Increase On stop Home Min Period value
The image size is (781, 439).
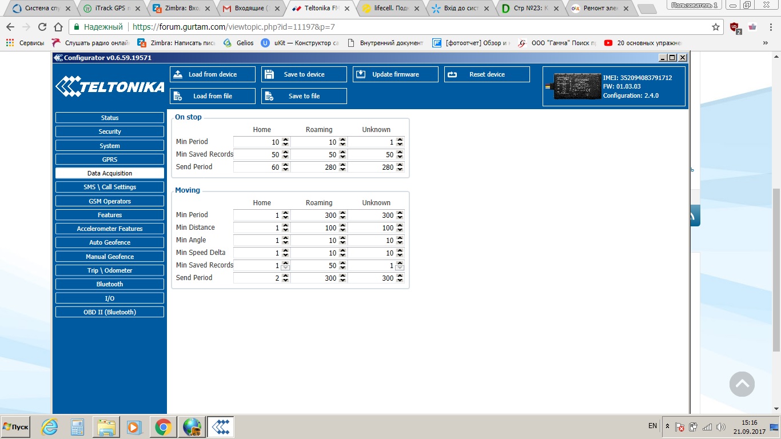click(x=285, y=139)
